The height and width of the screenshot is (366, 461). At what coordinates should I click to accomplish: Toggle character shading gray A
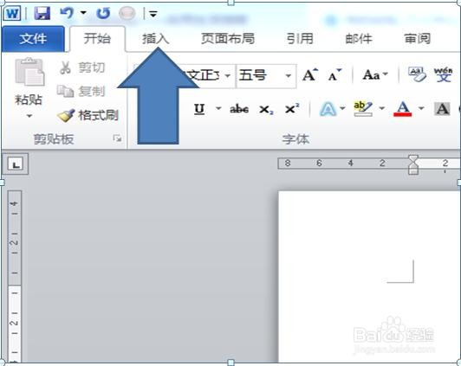[x=442, y=109]
